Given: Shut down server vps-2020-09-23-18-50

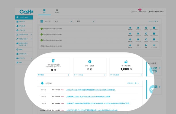Looking at the screenshot, I should pyautogui.click(x=154, y=29).
